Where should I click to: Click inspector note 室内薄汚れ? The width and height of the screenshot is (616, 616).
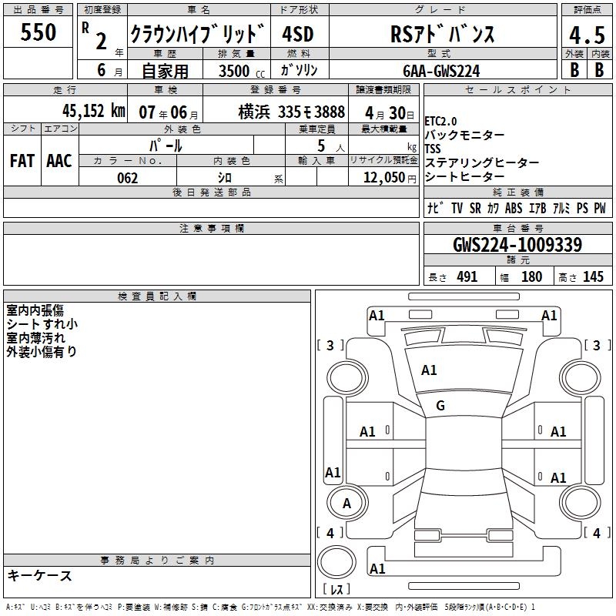[x=35, y=338]
